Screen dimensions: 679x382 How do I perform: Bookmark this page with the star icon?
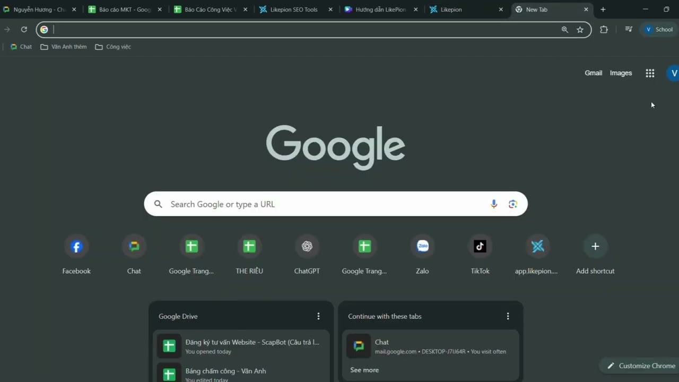(x=580, y=29)
